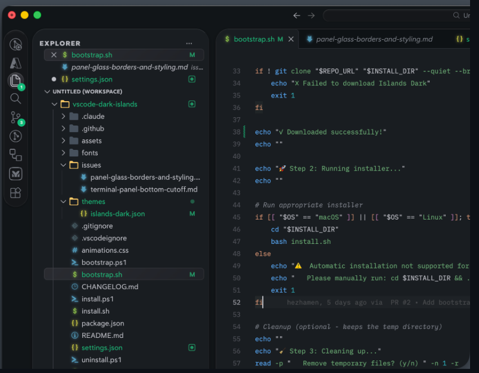Click the git blame annotation on line 52
This screenshot has width=479, height=373.
point(378,302)
